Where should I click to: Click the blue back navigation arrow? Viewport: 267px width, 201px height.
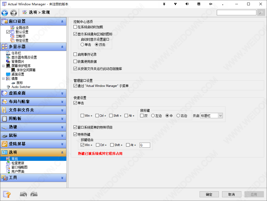tap(4, 13)
